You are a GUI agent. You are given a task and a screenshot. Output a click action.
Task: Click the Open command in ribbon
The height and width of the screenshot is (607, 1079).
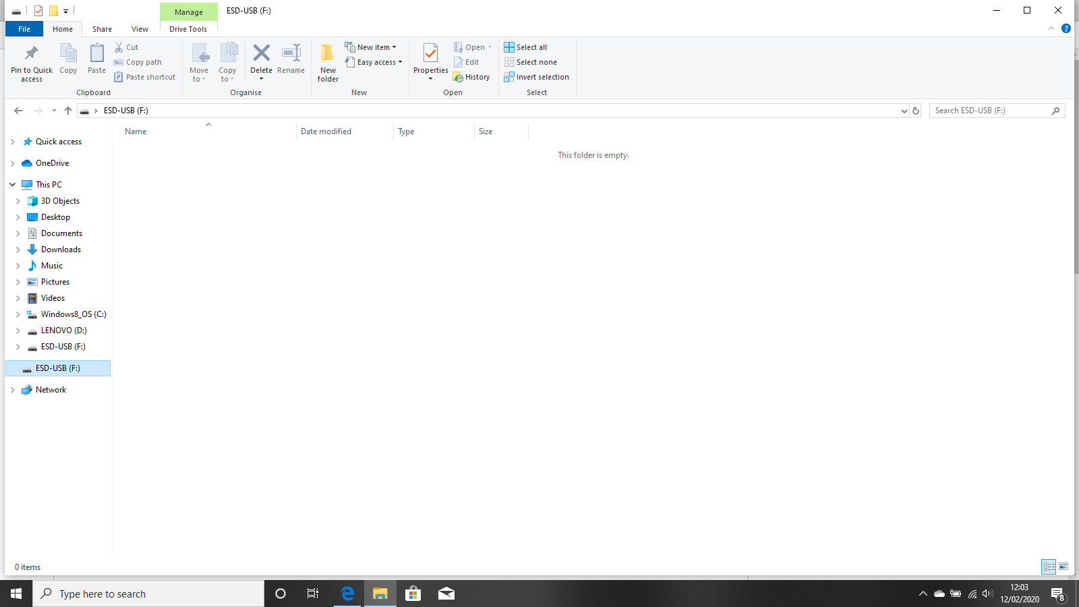[x=473, y=47]
